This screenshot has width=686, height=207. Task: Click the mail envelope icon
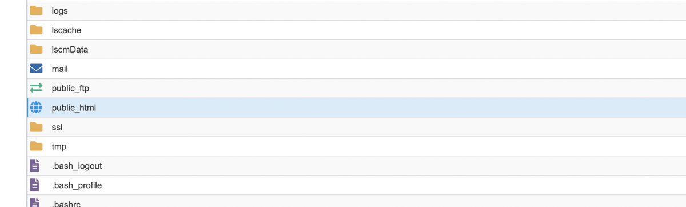click(x=36, y=69)
